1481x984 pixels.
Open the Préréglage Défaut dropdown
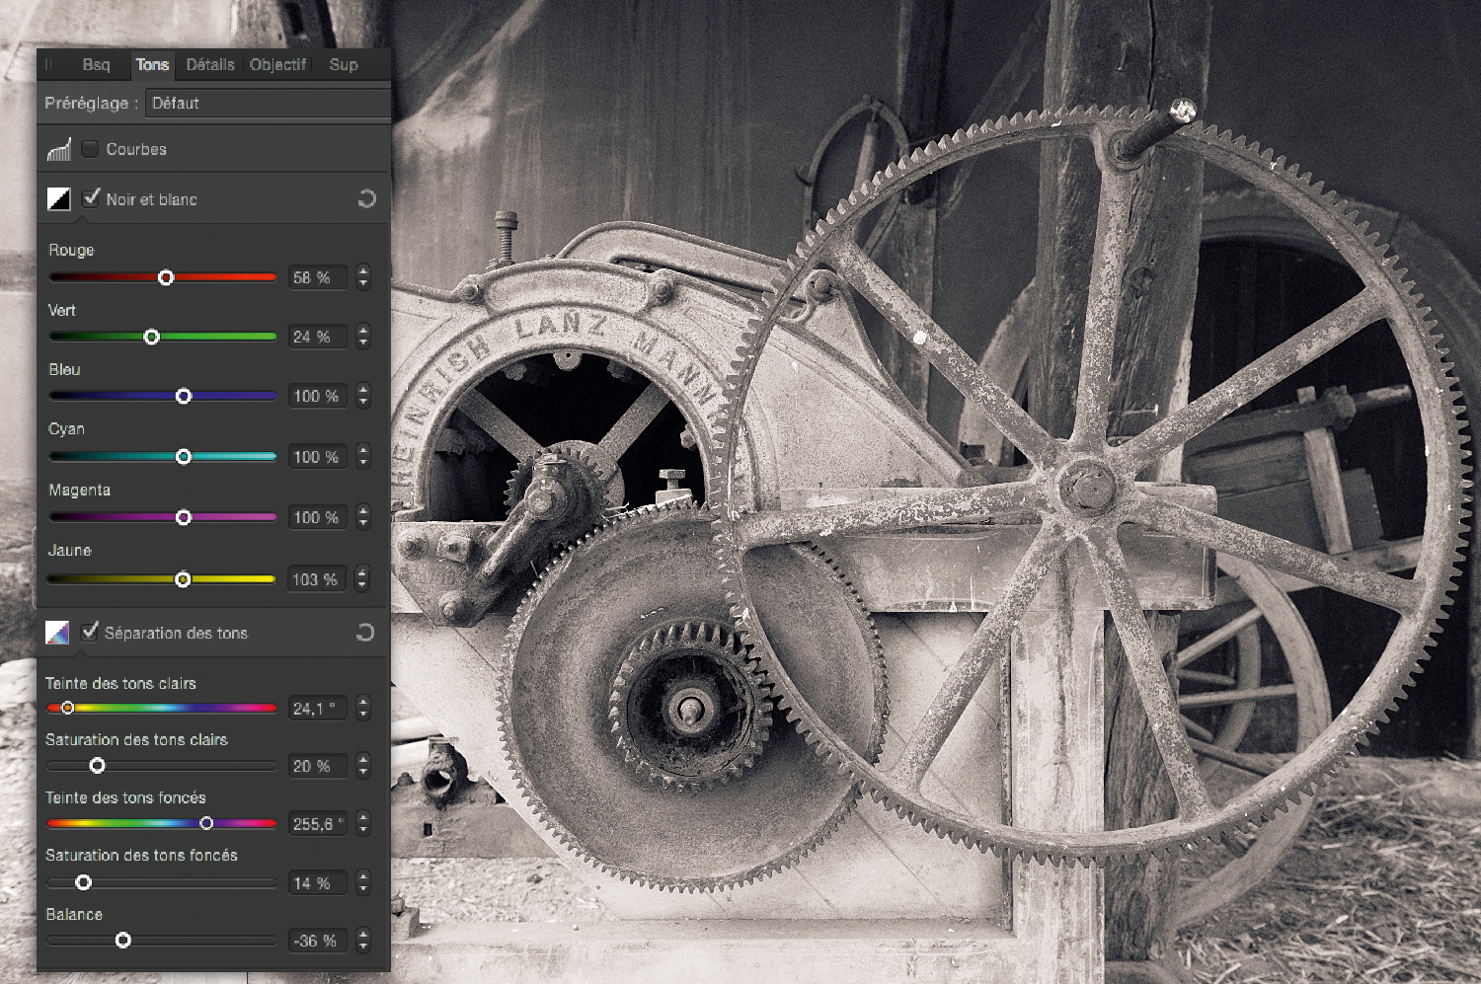(x=268, y=103)
